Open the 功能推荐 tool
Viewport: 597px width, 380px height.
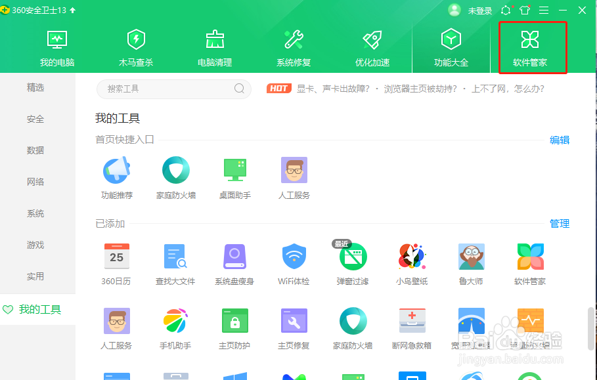[x=117, y=176]
